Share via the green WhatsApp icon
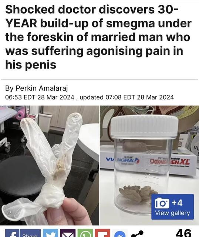 85,233
